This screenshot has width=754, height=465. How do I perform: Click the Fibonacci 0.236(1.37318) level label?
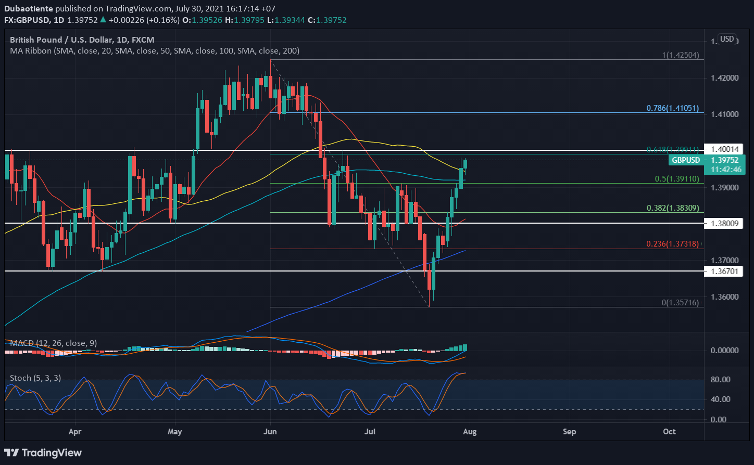pos(673,243)
